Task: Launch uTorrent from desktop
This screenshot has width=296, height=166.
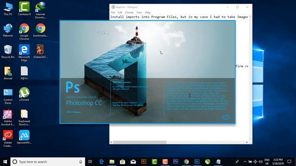Action: [x=24, y=94]
